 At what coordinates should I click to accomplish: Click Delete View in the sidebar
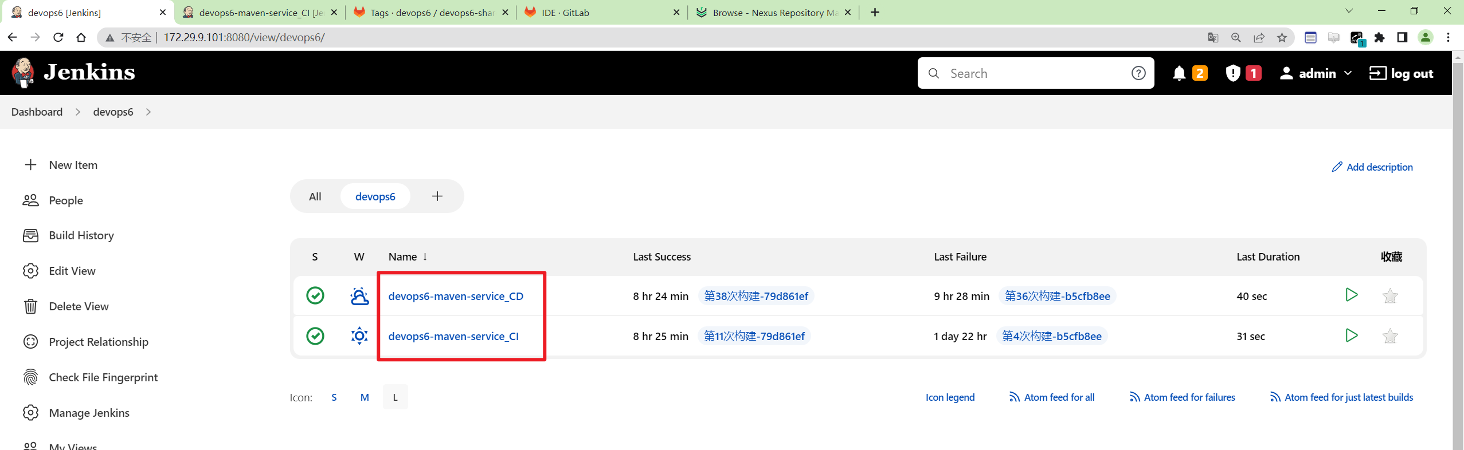click(79, 306)
